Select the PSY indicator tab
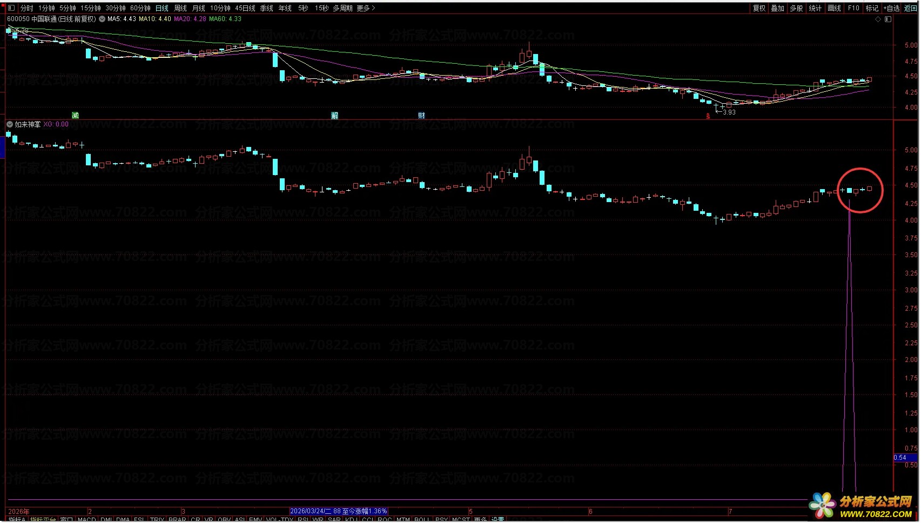 441,520
